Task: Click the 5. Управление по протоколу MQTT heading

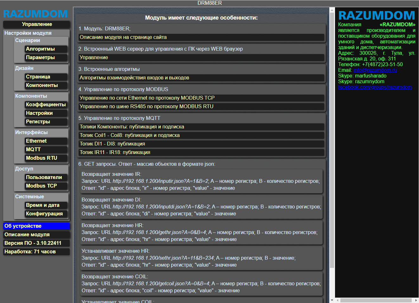Action: (119, 118)
